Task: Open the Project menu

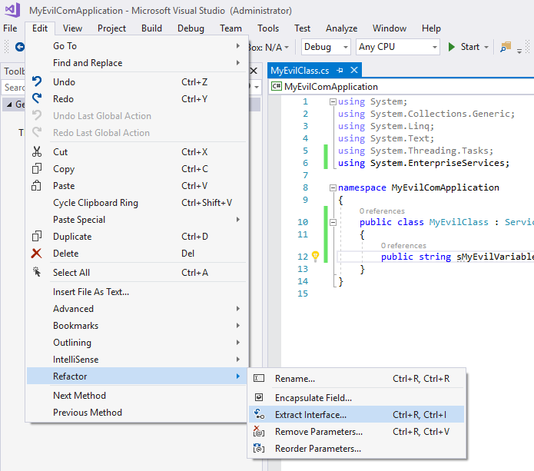Action: pyautogui.click(x=111, y=28)
